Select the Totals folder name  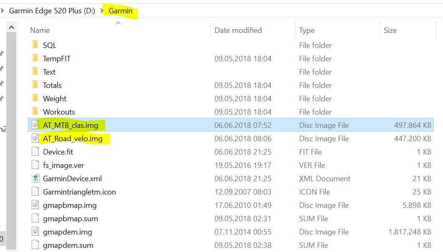pos(52,85)
